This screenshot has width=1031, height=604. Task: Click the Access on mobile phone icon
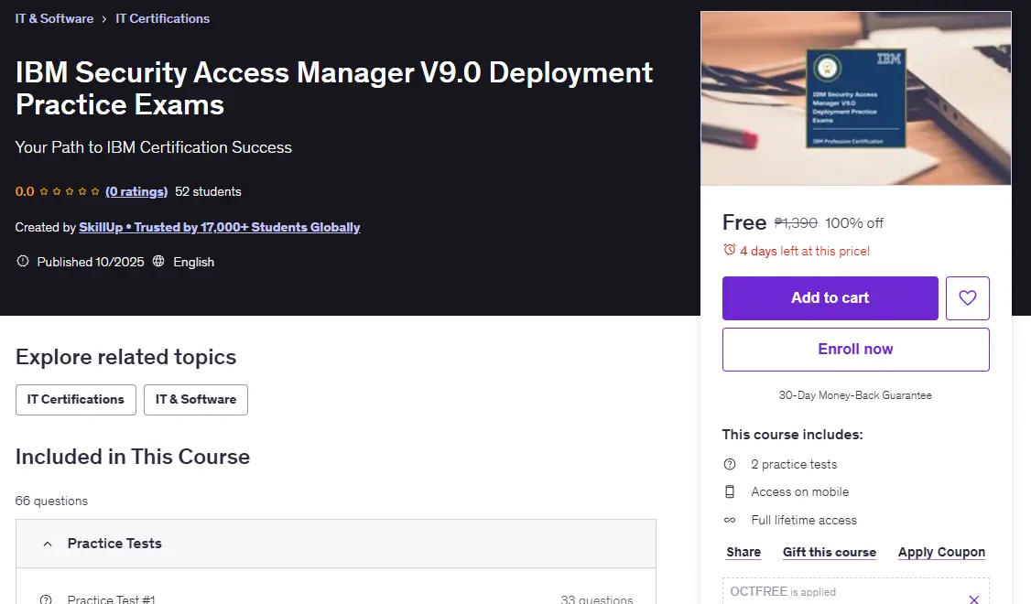730,491
